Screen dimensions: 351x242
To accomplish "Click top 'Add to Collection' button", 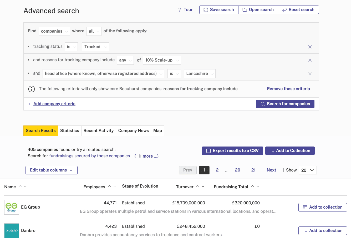I will coord(290,151).
